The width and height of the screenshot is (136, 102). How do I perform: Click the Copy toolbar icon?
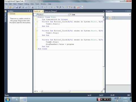click(x=26, y=7)
